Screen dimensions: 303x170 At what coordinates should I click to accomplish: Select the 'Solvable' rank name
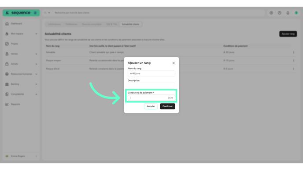[51, 52]
